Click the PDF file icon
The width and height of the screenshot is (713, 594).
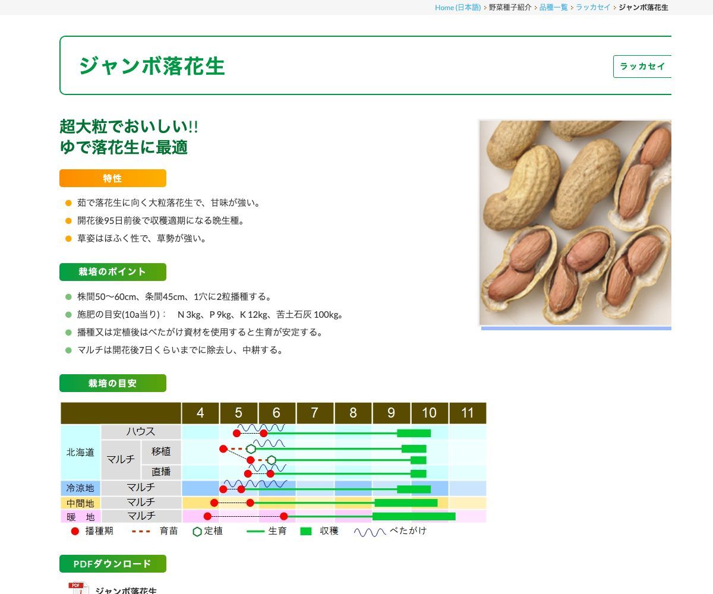tap(78, 588)
